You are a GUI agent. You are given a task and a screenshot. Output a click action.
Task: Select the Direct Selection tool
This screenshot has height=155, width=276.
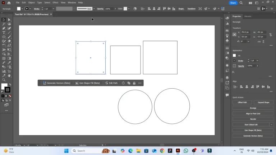pyautogui.click(x=9, y=20)
